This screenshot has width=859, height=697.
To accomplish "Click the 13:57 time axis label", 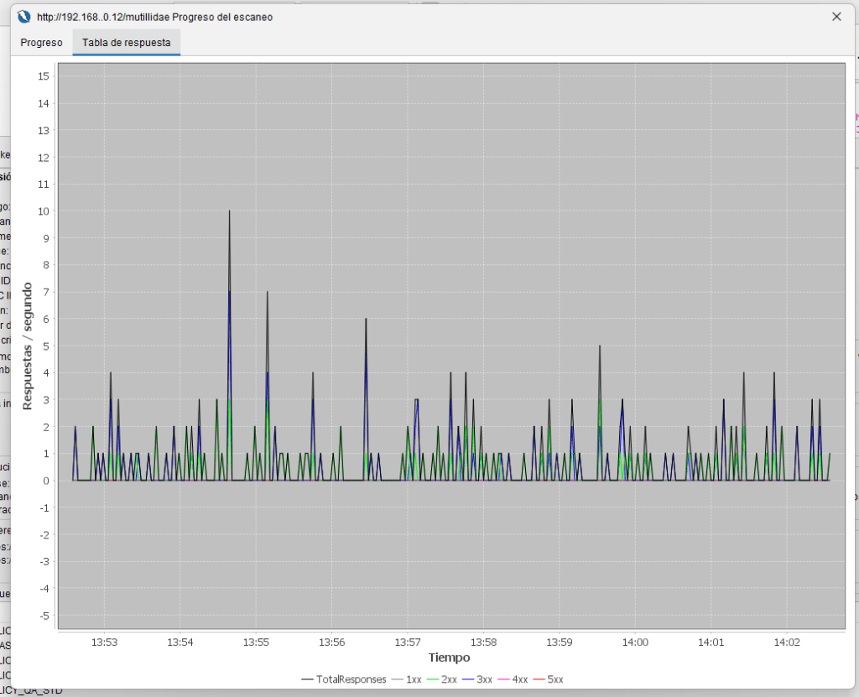I will tap(408, 642).
